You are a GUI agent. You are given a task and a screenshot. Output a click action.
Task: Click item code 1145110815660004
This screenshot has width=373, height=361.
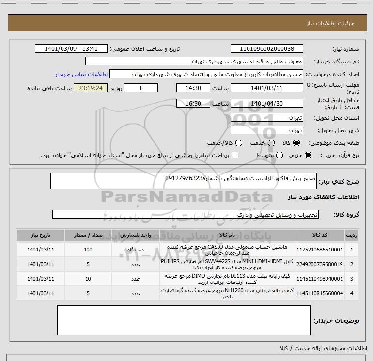[320, 293]
